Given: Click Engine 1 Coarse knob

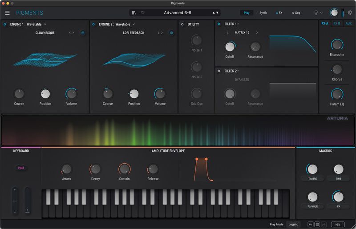Looking at the screenshot, I should pyautogui.click(x=19, y=94).
